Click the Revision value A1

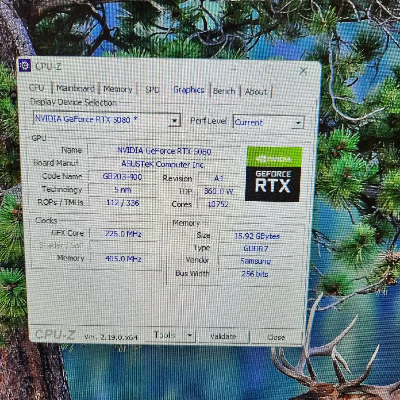click(x=219, y=179)
